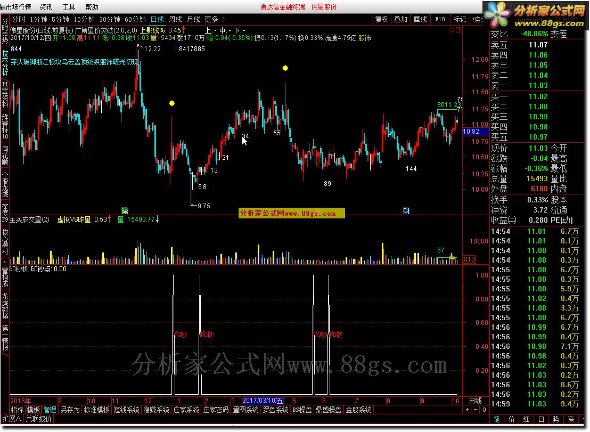Screen dimensions: 590x432
Task: Select the 细 detail tab
Action: point(527,419)
